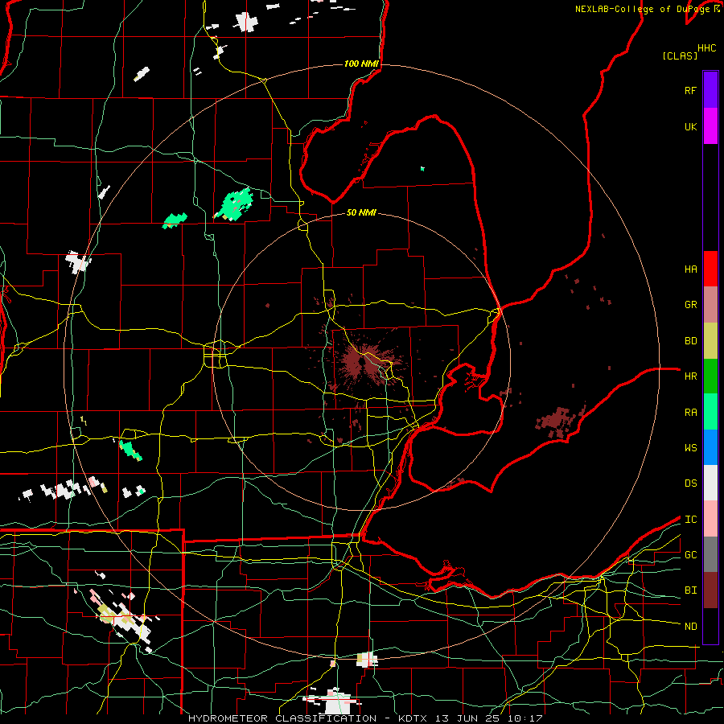Screen dimensions: 724x724
Task: Click the HHC product label
Action: [707, 48]
